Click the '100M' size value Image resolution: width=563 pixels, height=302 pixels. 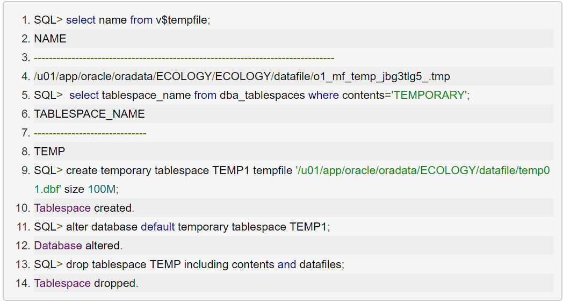click(x=102, y=189)
